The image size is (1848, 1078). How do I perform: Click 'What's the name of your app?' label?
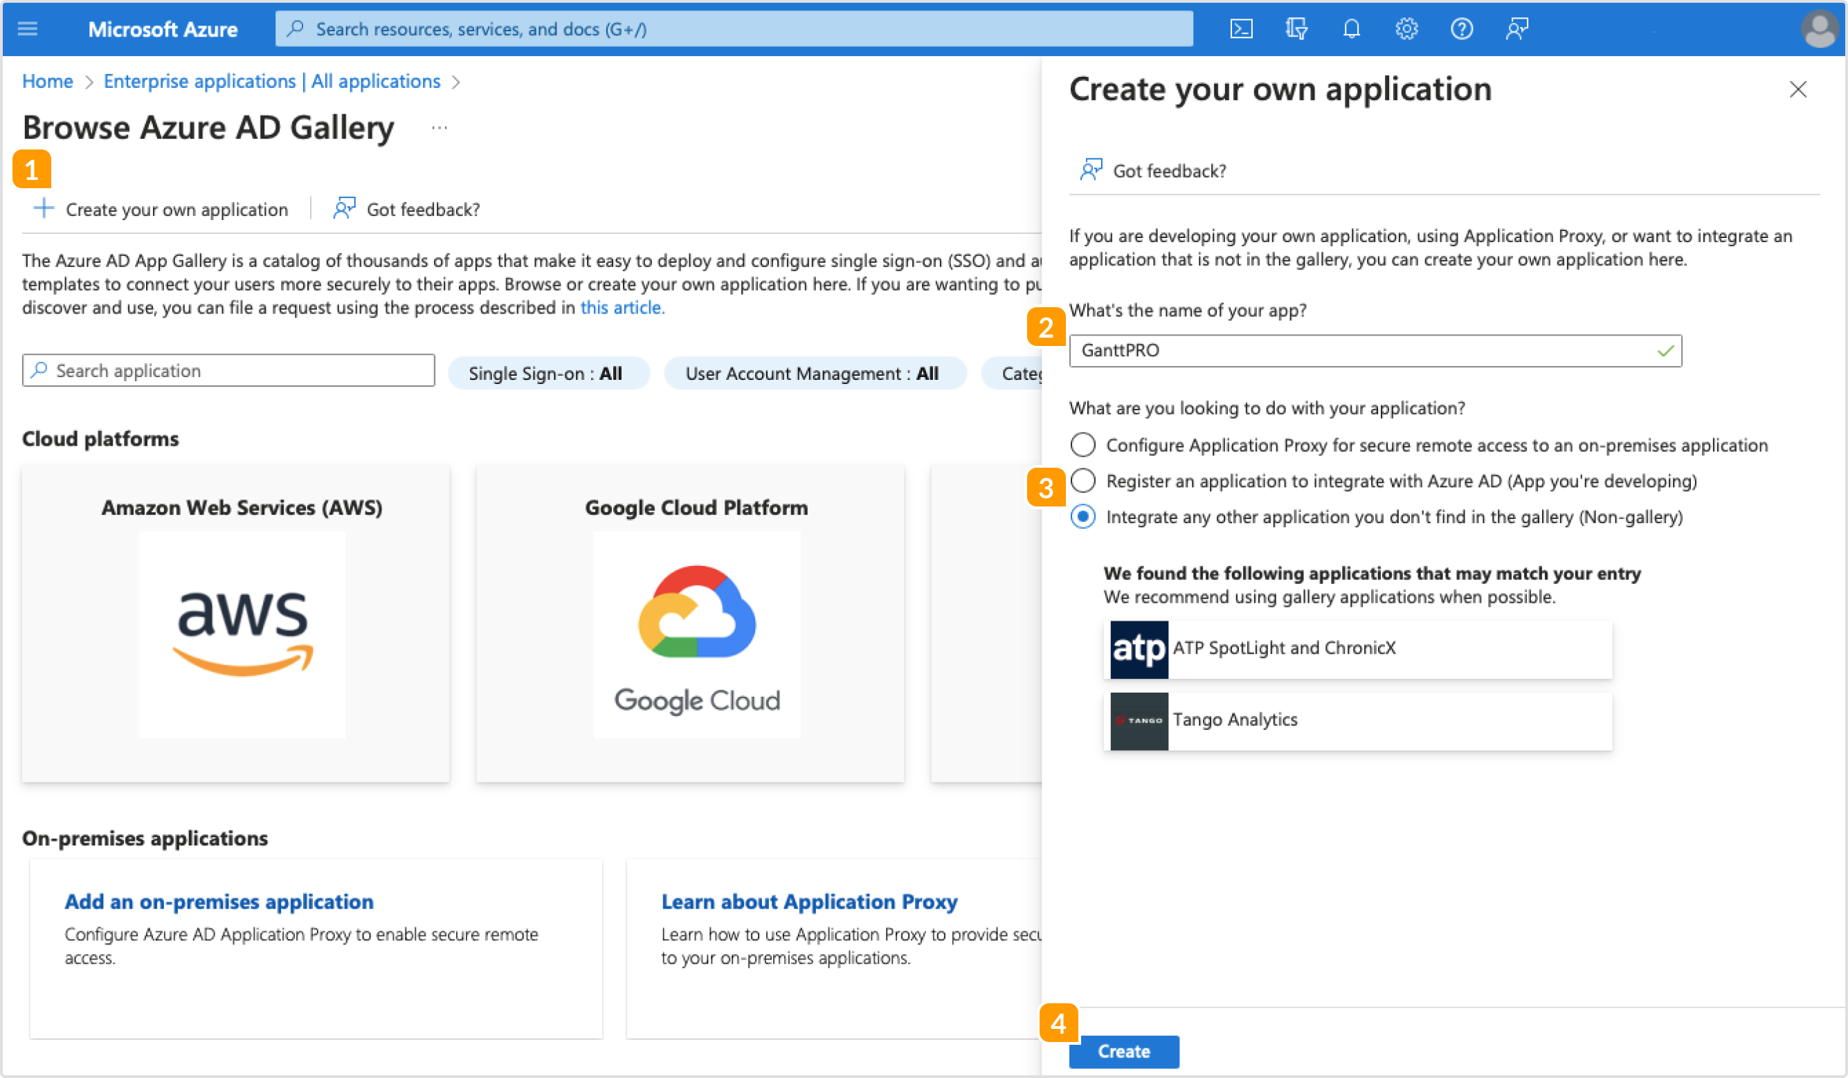tap(1187, 310)
